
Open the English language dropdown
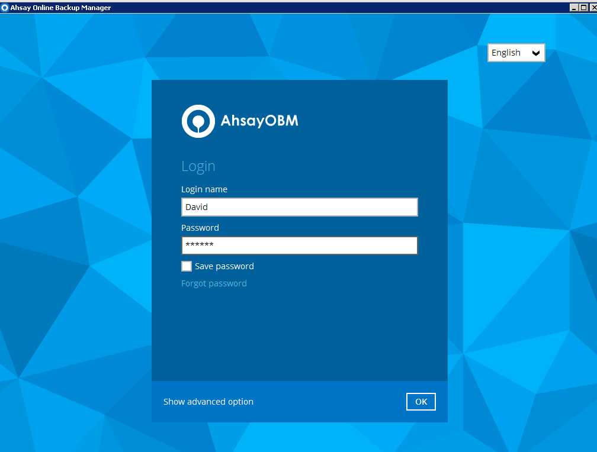click(x=516, y=53)
